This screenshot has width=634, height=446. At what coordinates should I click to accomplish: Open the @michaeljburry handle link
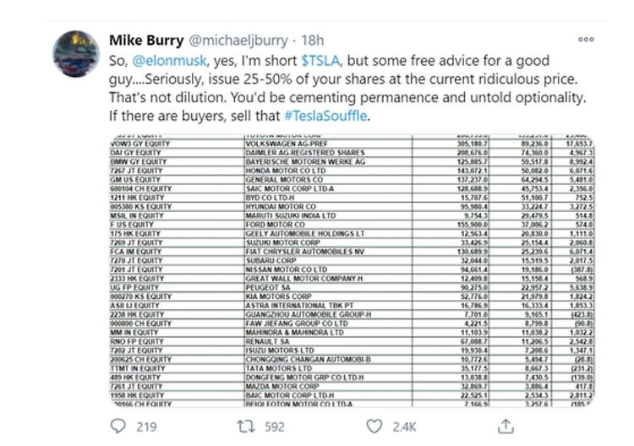(238, 40)
